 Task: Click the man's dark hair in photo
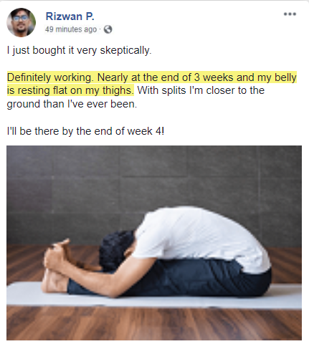point(116,249)
